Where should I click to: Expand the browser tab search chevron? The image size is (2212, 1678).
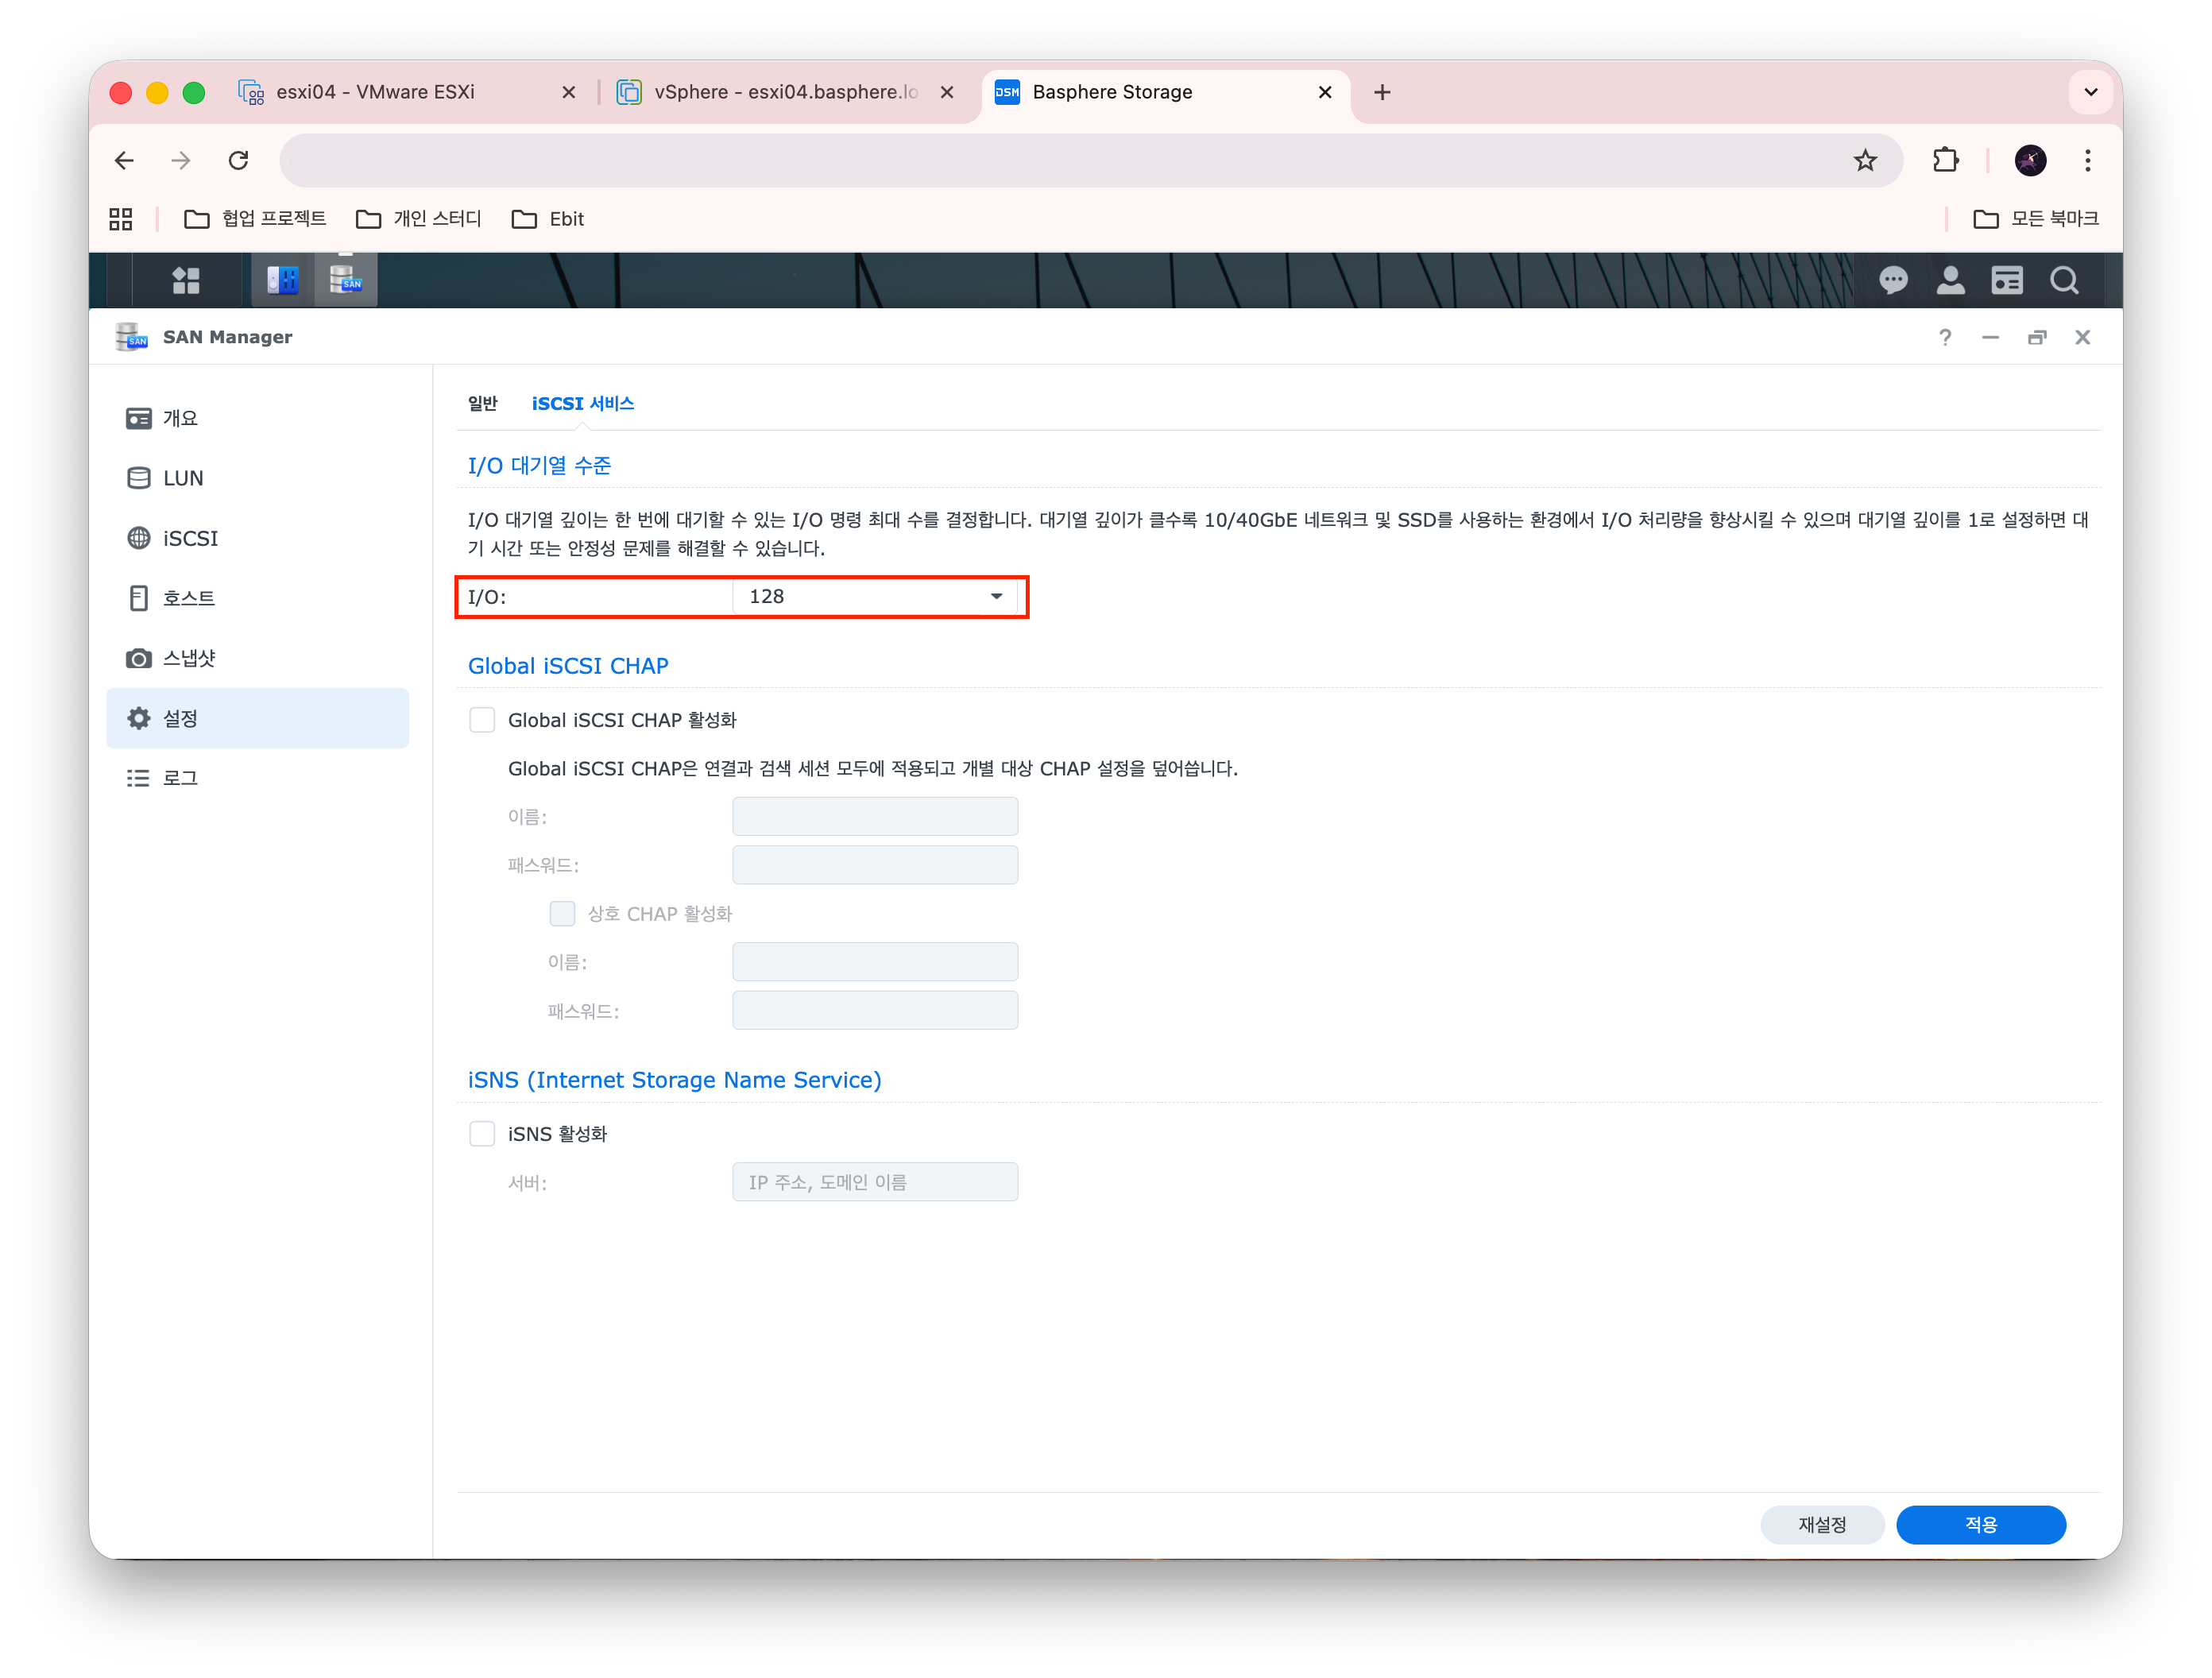pyautogui.click(x=2090, y=92)
